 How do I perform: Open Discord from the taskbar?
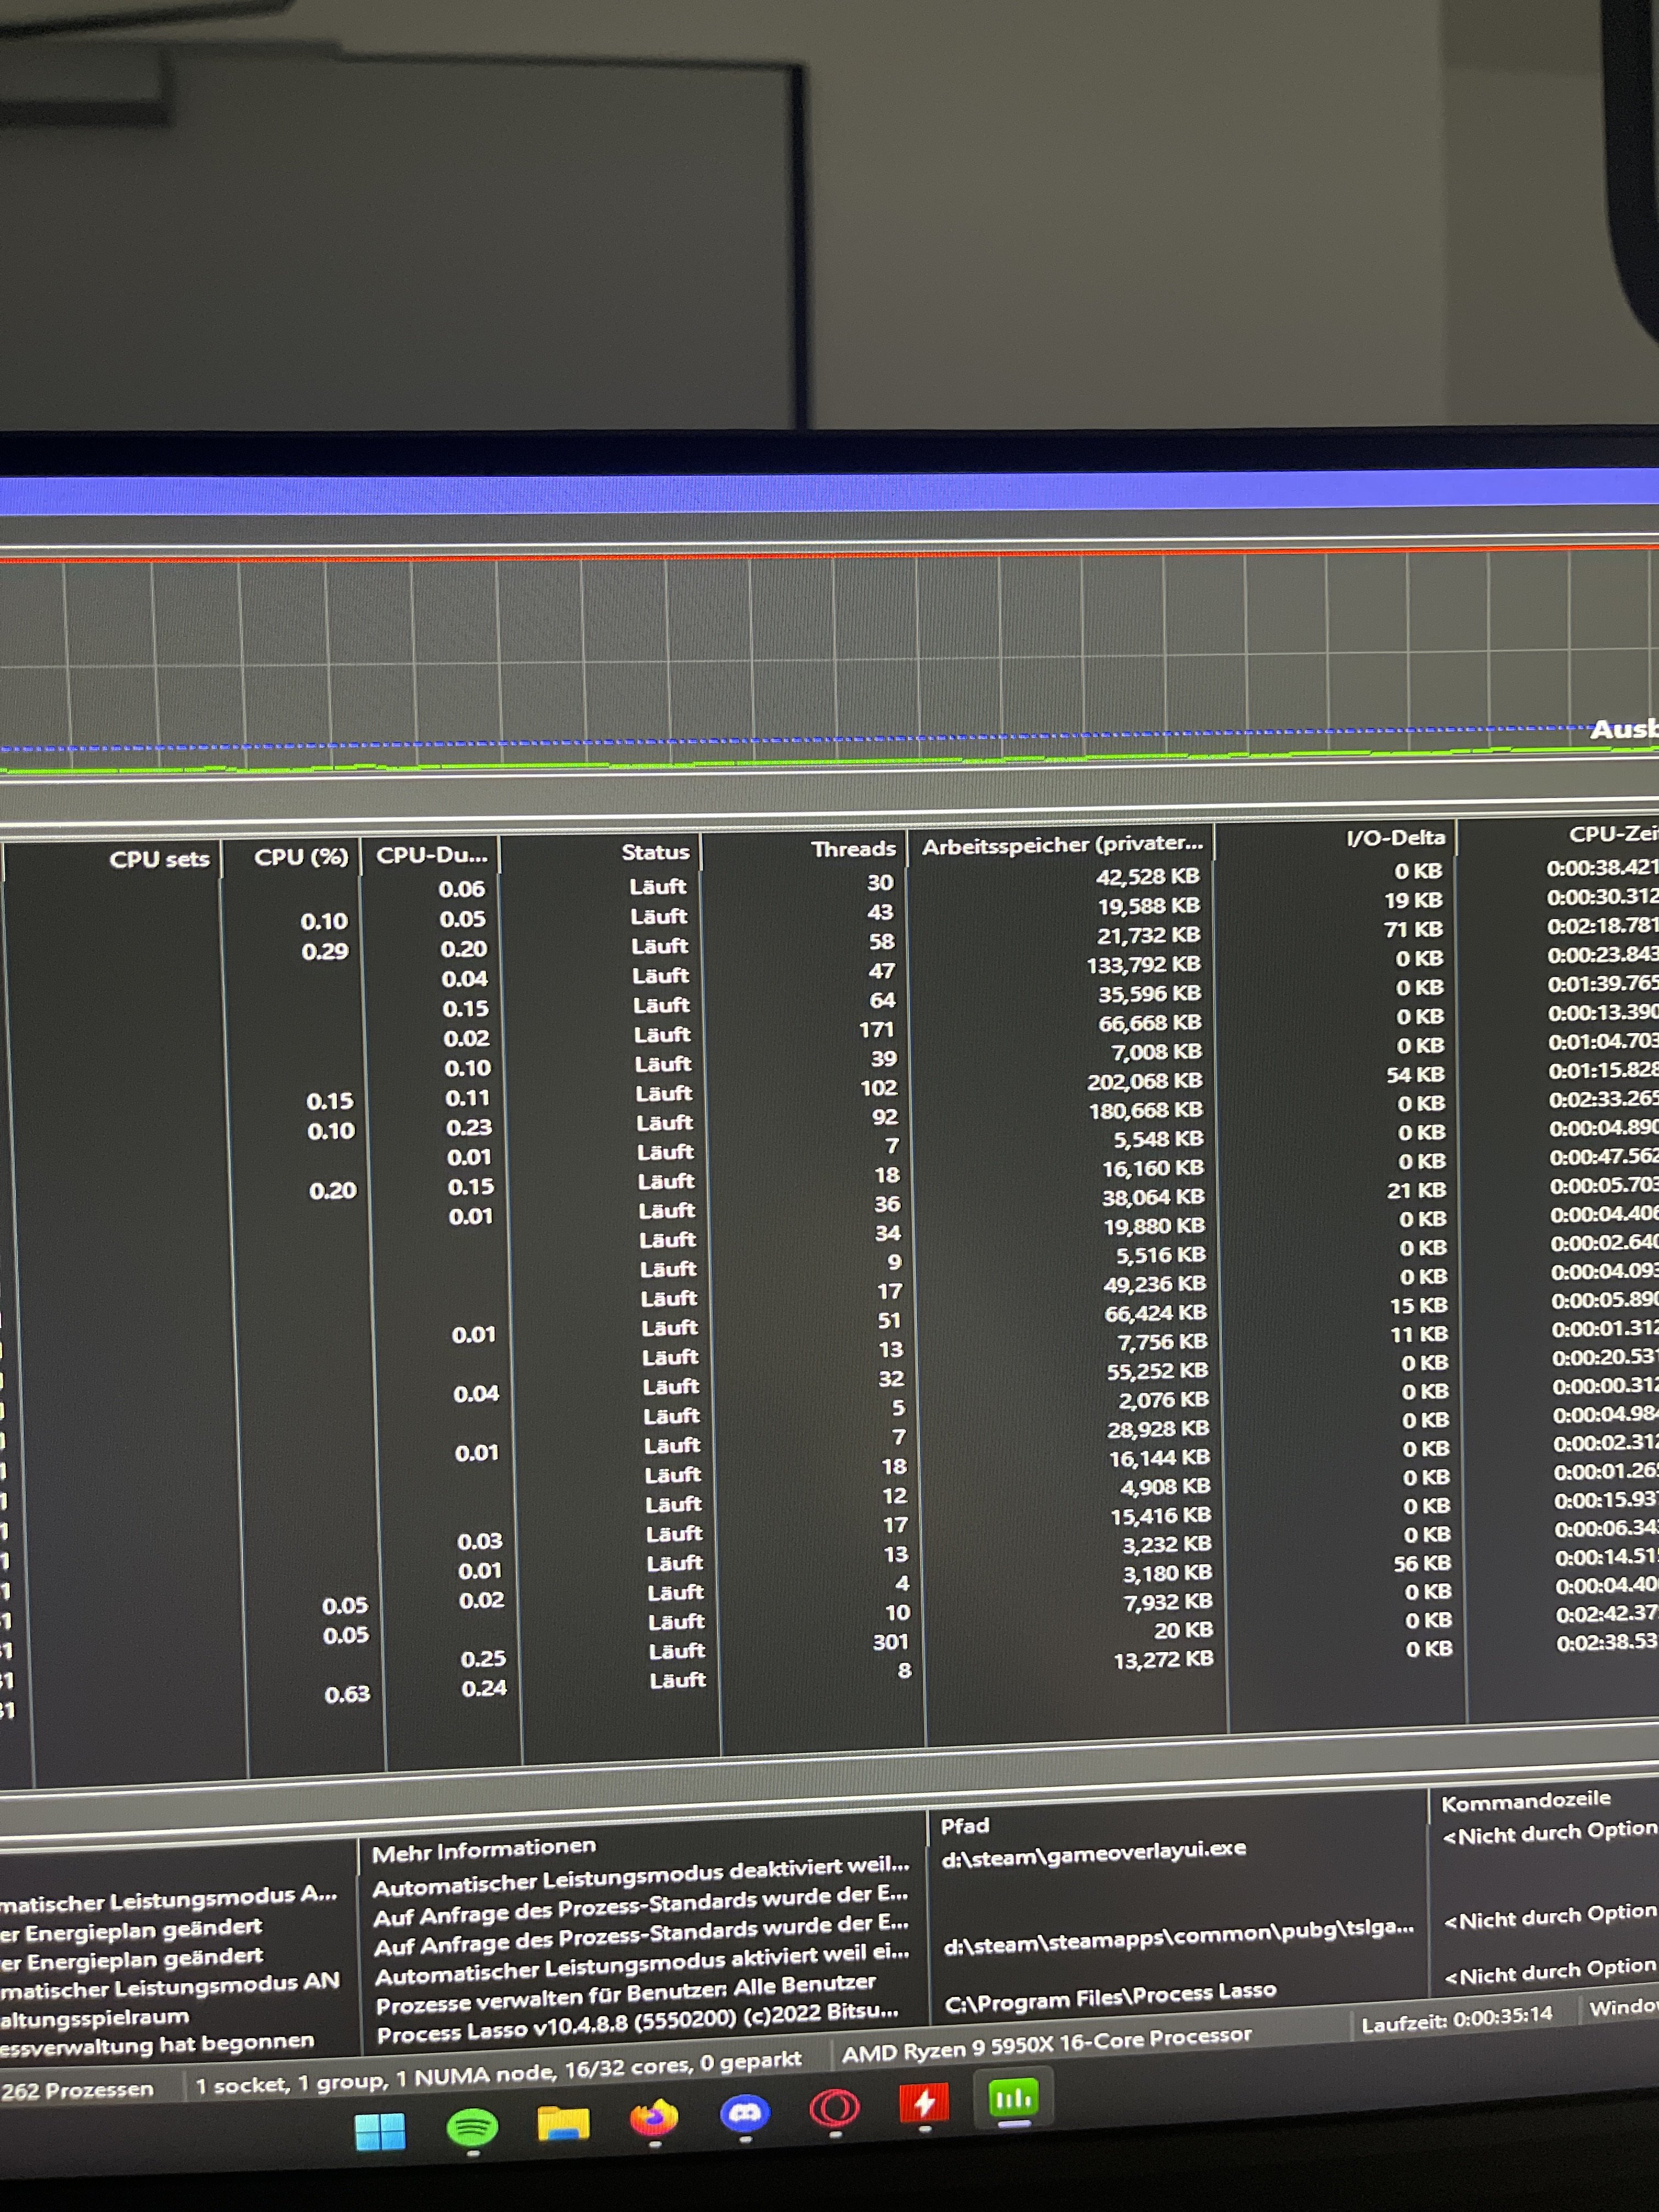(745, 2113)
